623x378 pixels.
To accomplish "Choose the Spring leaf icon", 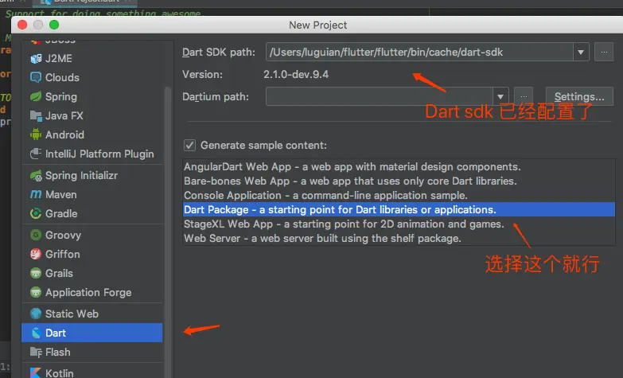I will pos(36,96).
